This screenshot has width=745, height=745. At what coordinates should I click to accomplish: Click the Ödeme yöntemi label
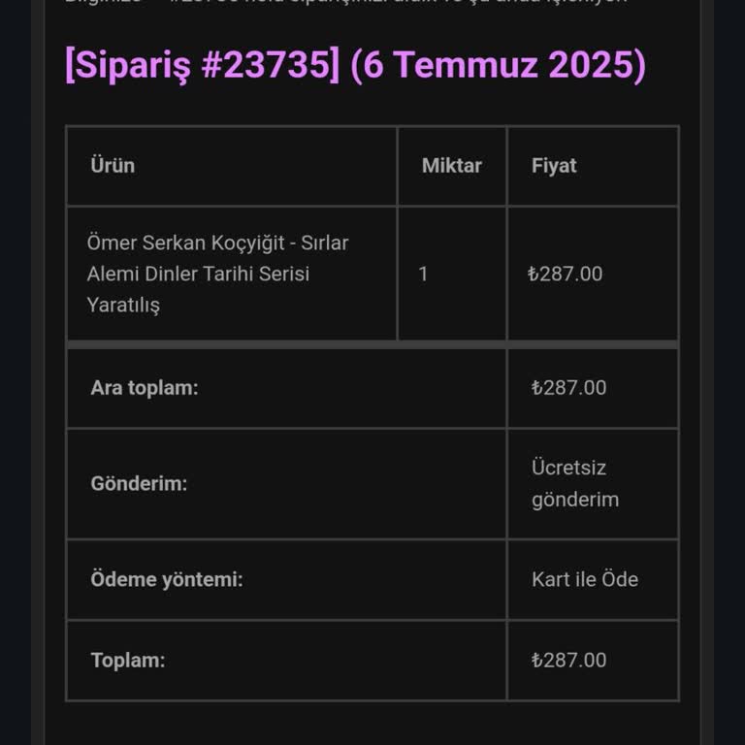pyautogui.click(x=167, y=580)
